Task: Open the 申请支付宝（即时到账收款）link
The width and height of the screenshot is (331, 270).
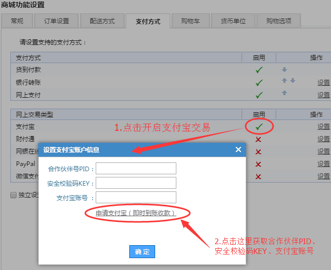Action: click(x=136, y=213)
